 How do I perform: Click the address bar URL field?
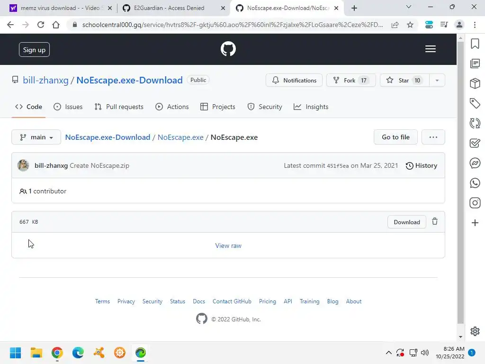tap(232, 25)
